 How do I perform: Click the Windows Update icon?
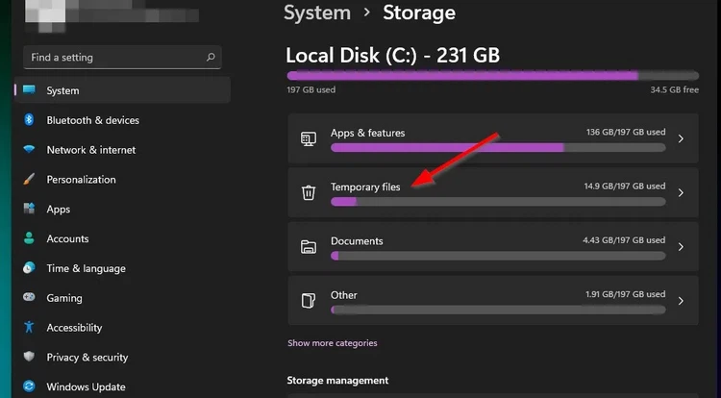click(29, 387)
